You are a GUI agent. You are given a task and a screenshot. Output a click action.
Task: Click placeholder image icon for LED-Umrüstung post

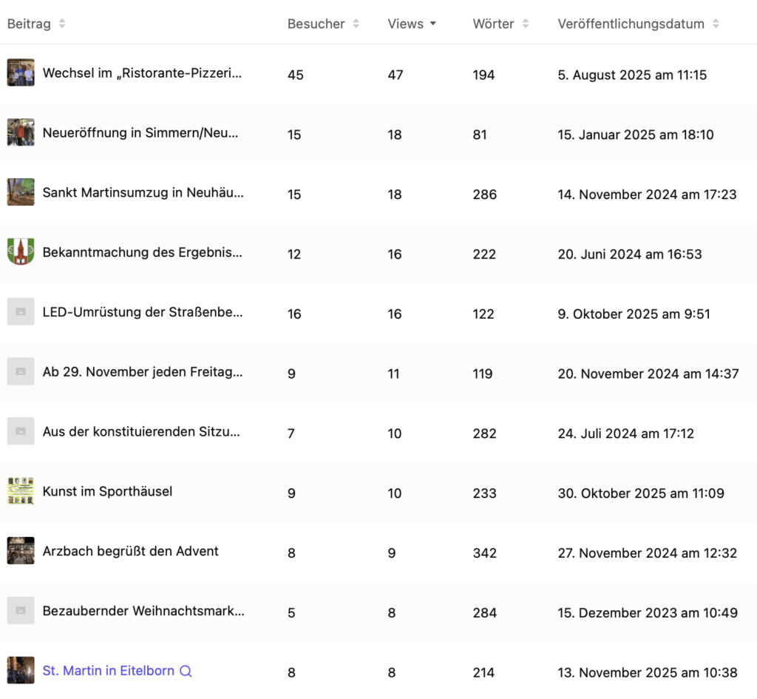21,313
